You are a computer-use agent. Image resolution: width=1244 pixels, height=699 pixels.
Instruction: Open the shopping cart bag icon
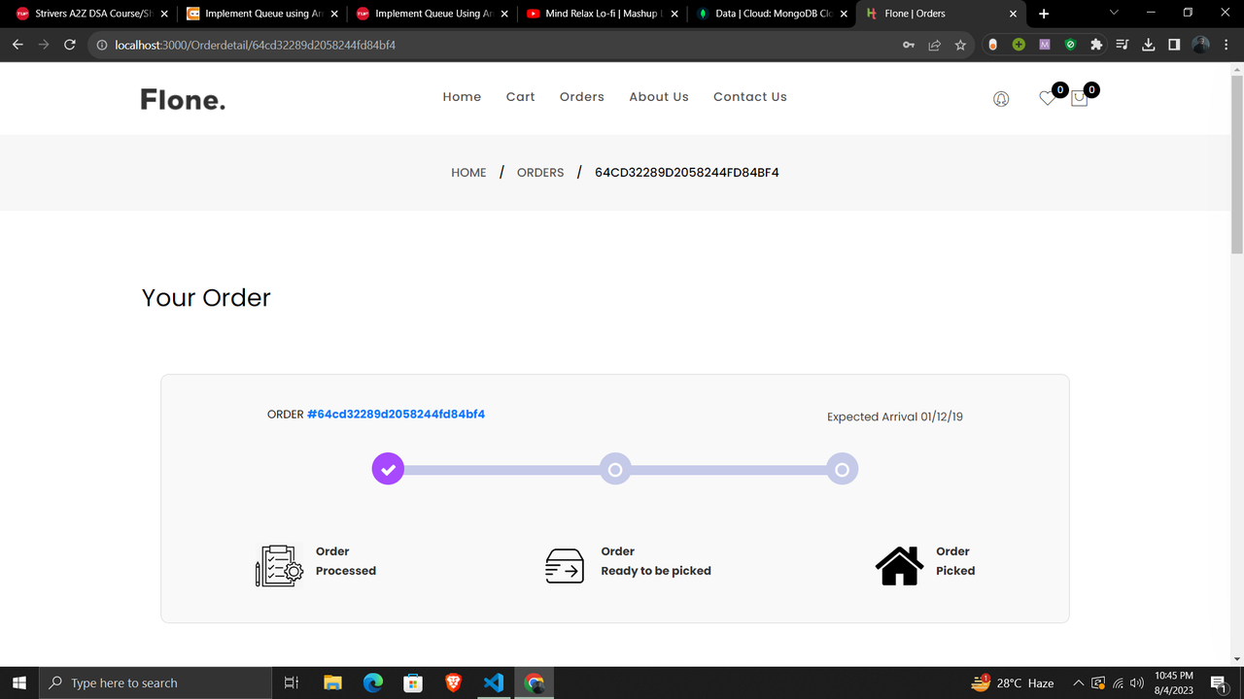[x=1079, y=98]
